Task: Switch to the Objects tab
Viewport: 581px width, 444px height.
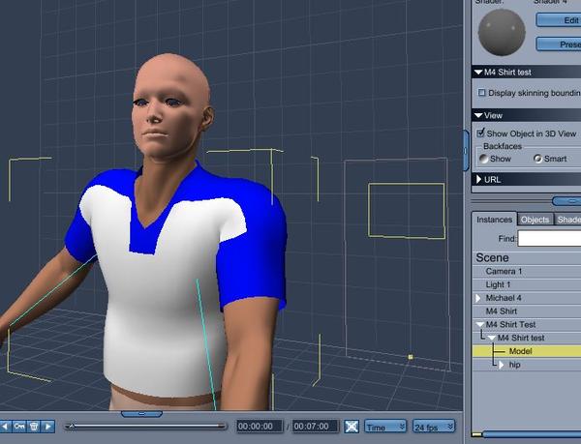Action: coord(535,220)
